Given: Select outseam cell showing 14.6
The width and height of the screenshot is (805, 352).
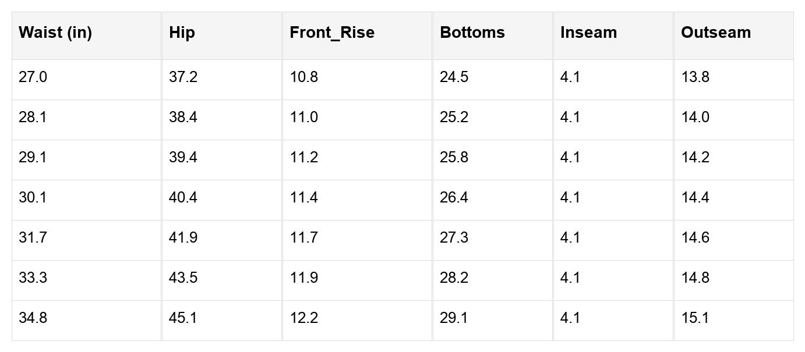Looking at the screenshot, I should click(x=734, y=240).
